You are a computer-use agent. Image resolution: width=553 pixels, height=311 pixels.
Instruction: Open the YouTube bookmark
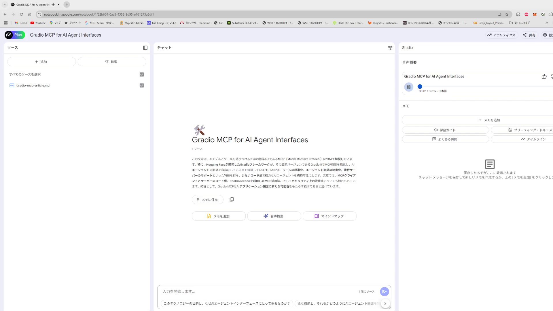click(38, 23)
